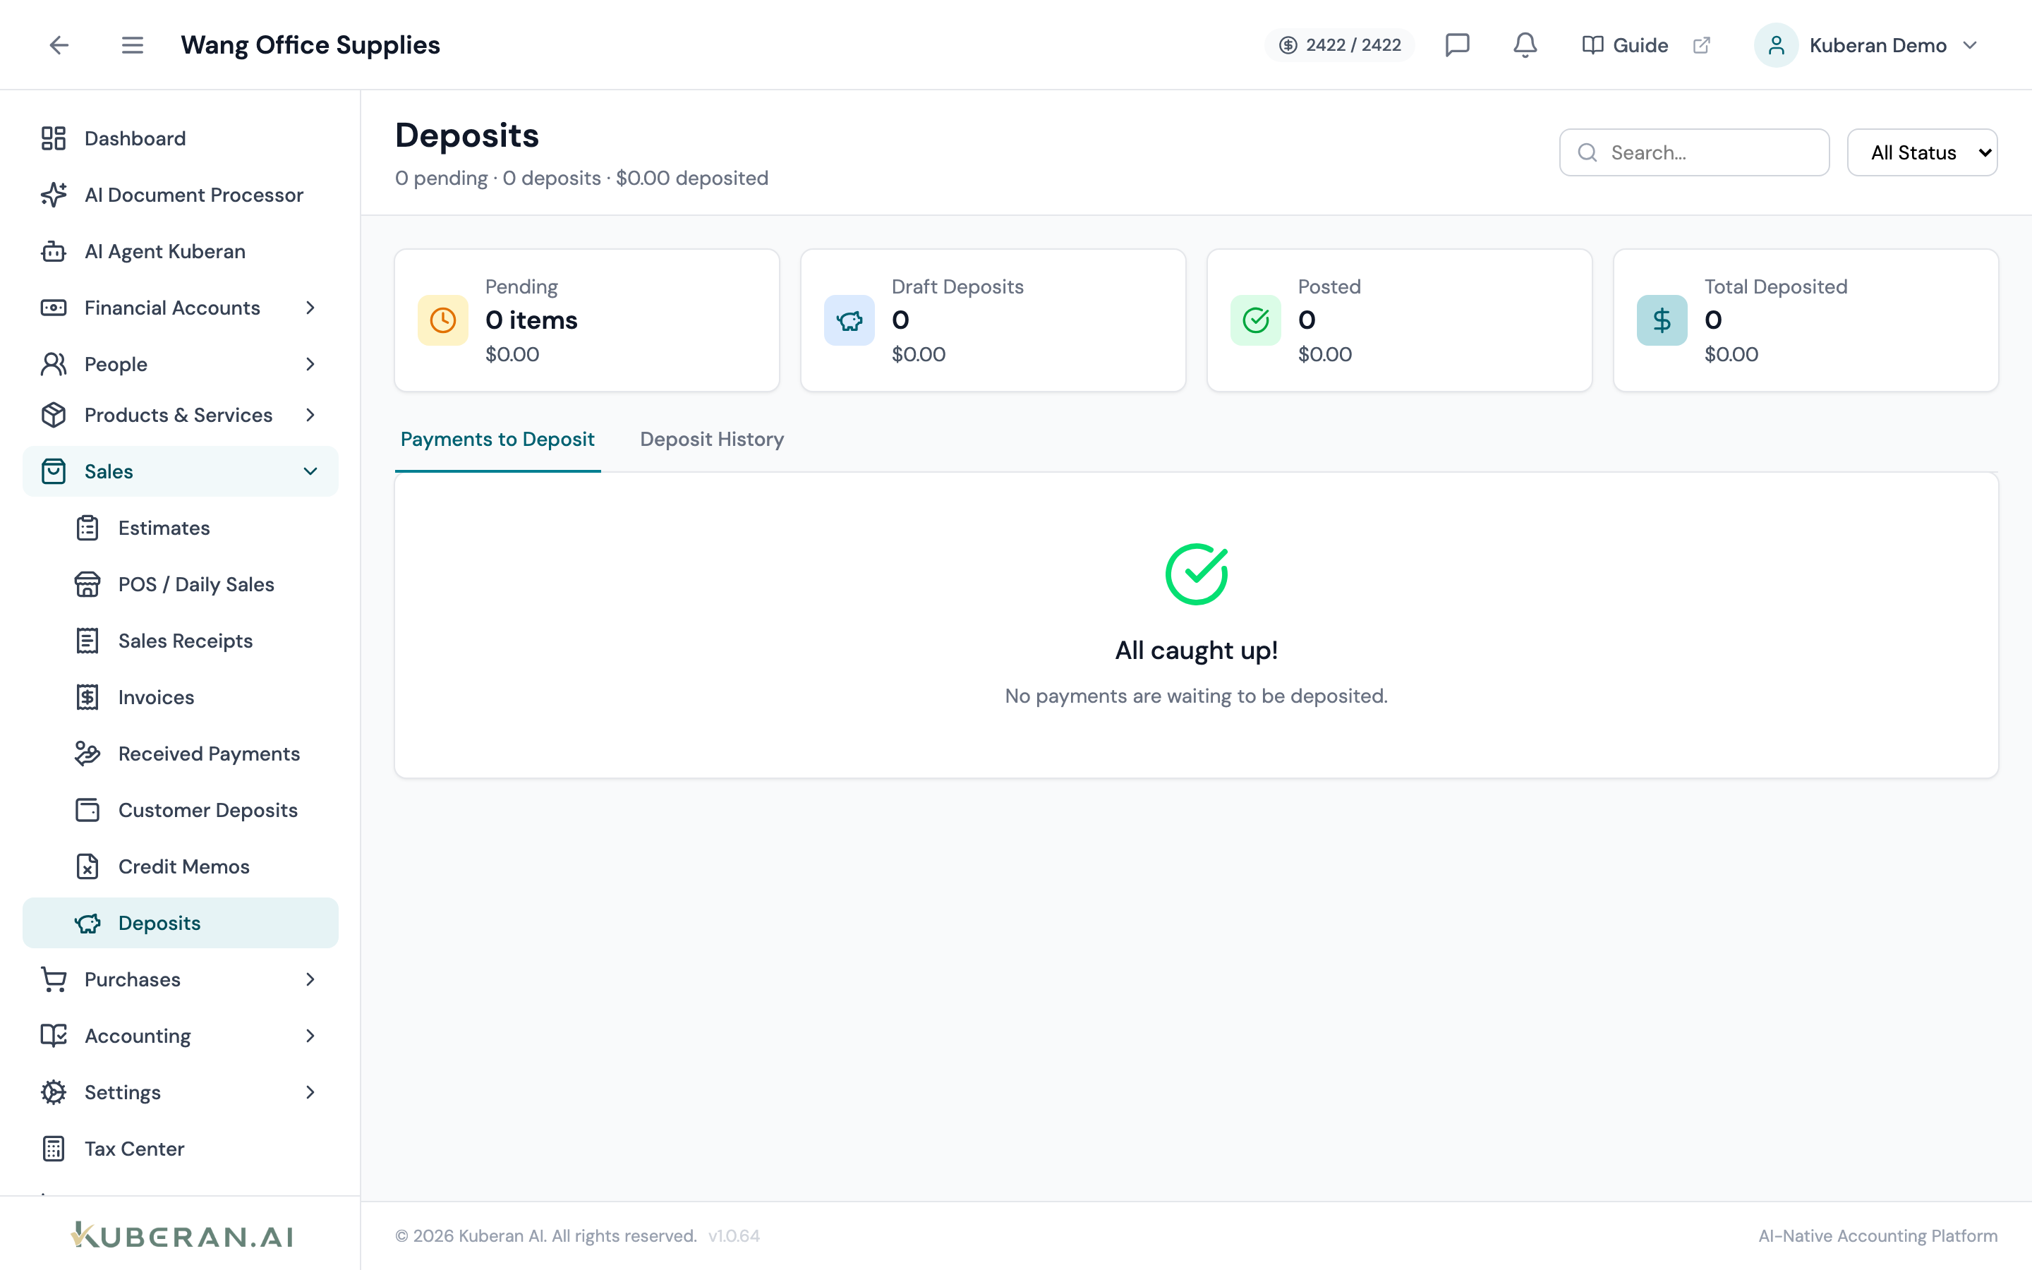
Task: Click the user avatar icon
Action: (1776, 45)
